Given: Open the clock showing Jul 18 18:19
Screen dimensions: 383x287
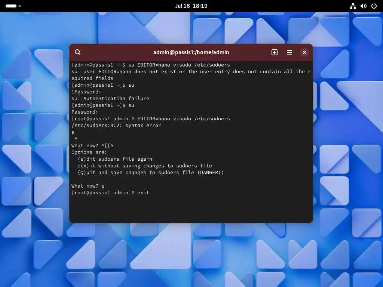Looking at the screenshot, I should tap(191, 6).
